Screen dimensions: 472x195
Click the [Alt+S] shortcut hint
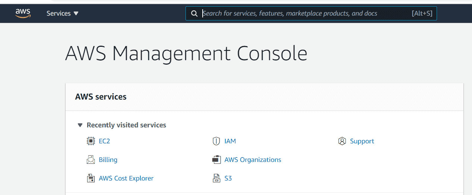422,13
